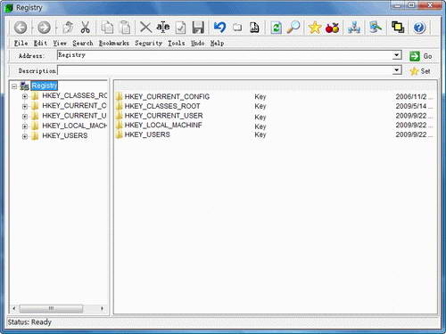Screen dimensions: 446x334
Task: Select HKEY_LOCAL_MACHINE in the right list
Action: click(x=163, y=125)
